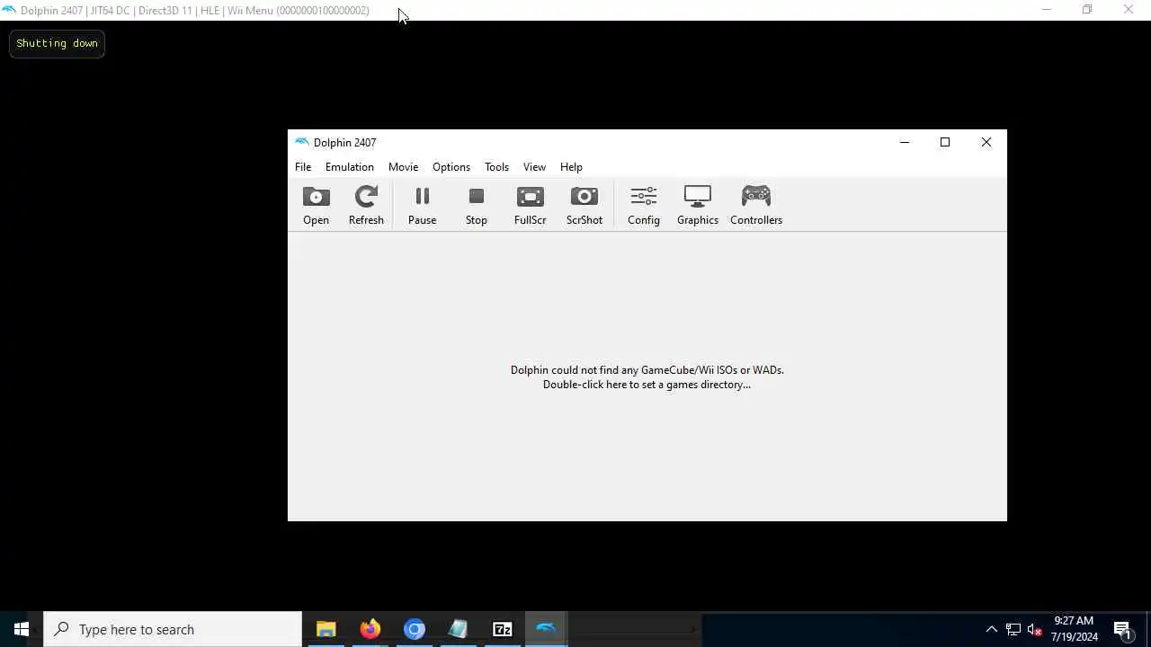Show hidden system tray icons
The width and height of the screenshot is (1151, 647).
tap(992, 629)
